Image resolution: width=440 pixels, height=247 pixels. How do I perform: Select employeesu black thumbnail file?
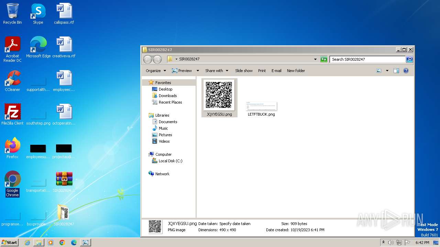click(38, 151)
